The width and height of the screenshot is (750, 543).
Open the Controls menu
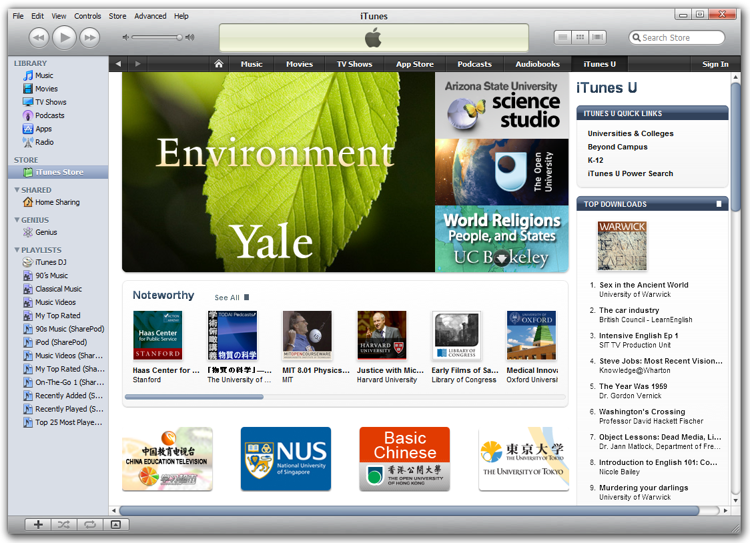pos(87,16)
